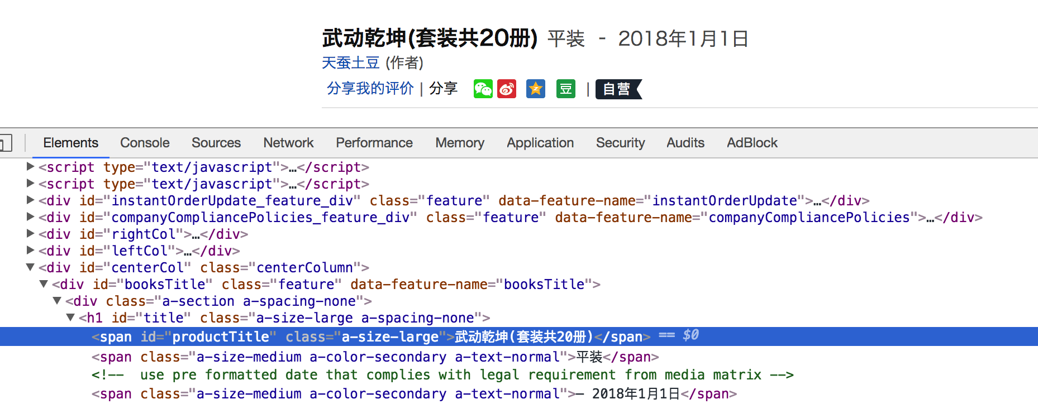Open the Application tab

[x=540, y=143]
